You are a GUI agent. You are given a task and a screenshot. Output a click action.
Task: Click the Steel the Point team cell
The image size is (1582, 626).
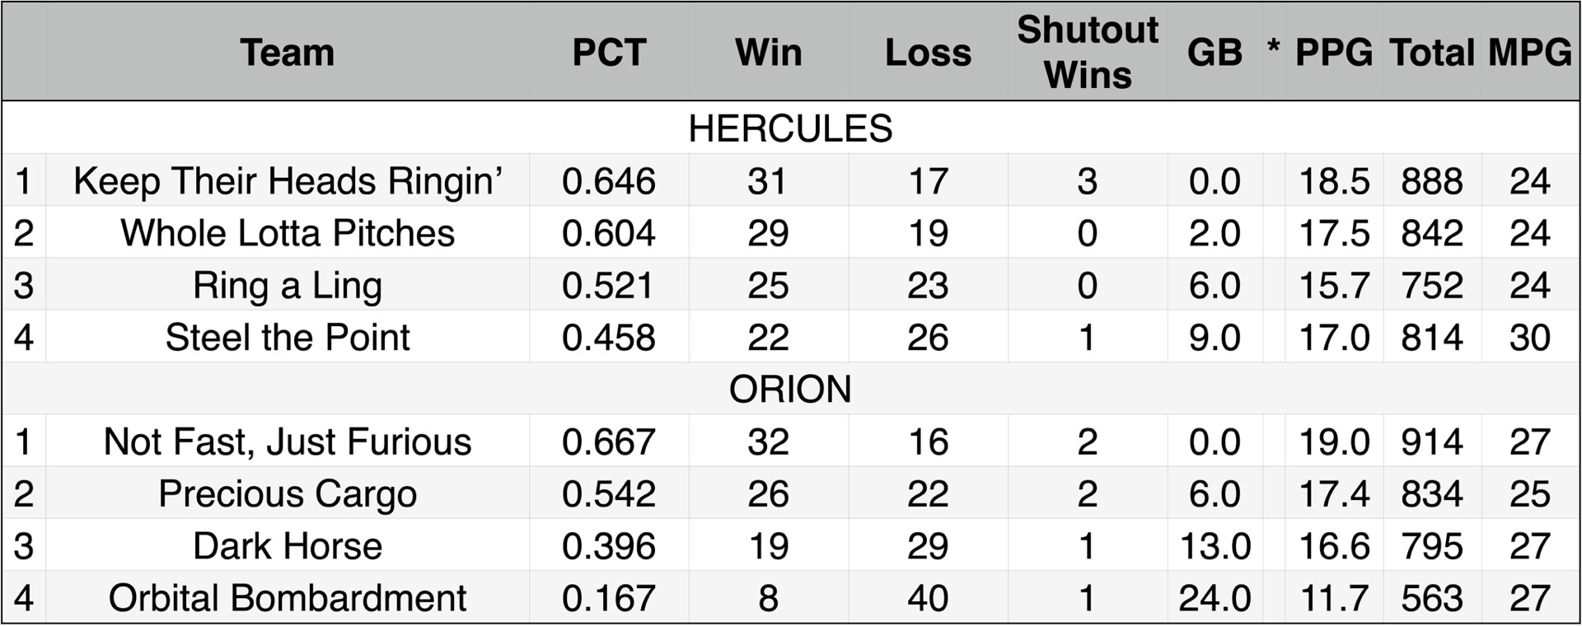point(287,337)
